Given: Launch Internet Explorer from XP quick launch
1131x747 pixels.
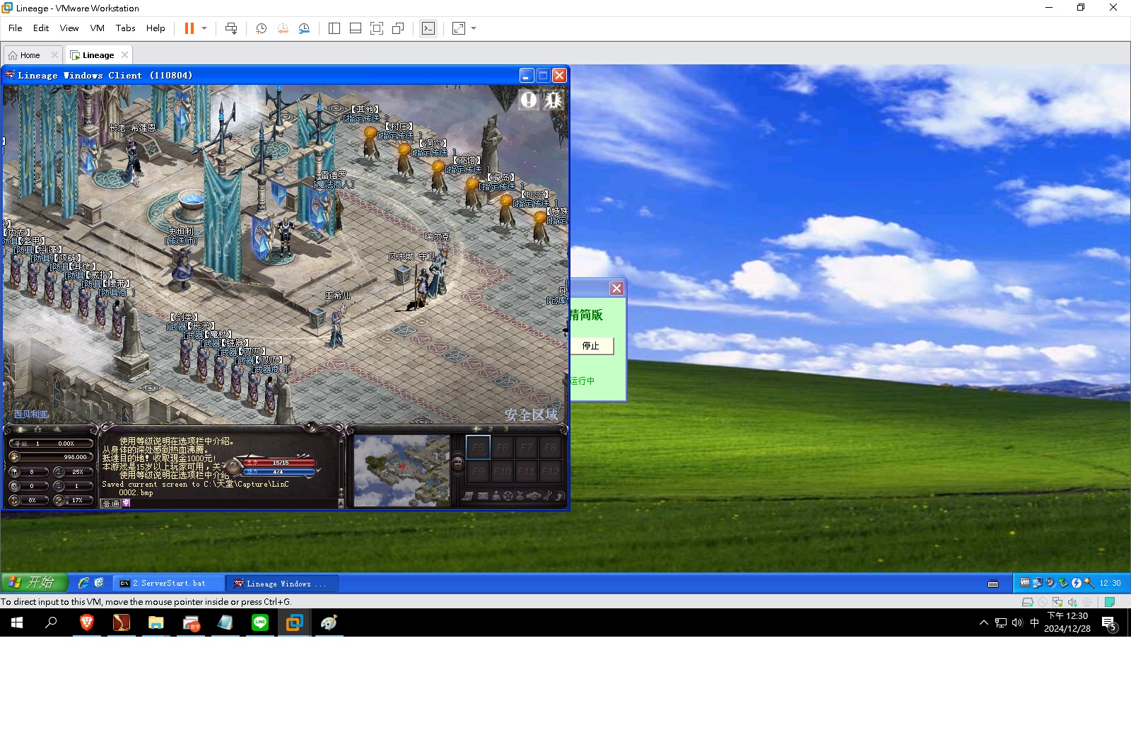Looking at the screenshot, I should [83, 583].
